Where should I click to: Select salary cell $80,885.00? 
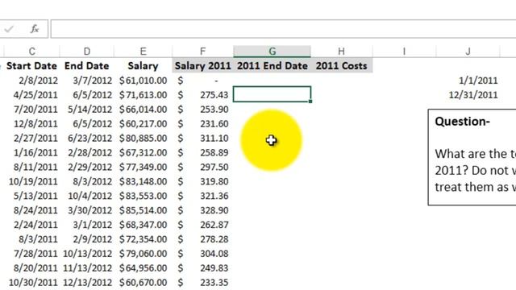[x=143, y=138]
